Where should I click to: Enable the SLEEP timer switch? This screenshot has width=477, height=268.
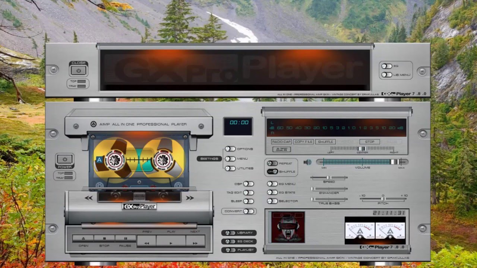(x=249, y=201)
